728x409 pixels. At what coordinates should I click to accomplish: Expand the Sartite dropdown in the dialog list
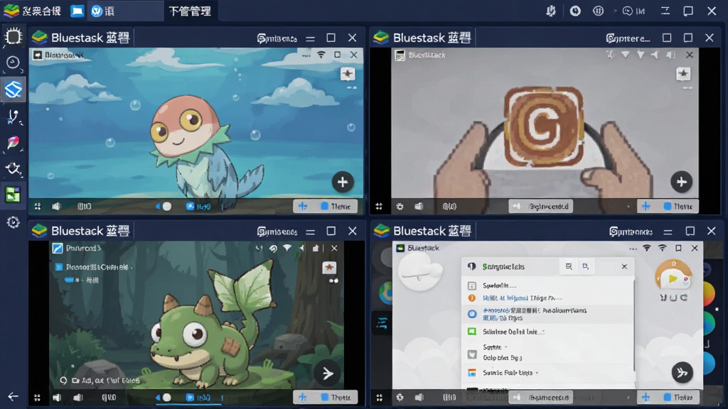(506, 347)
